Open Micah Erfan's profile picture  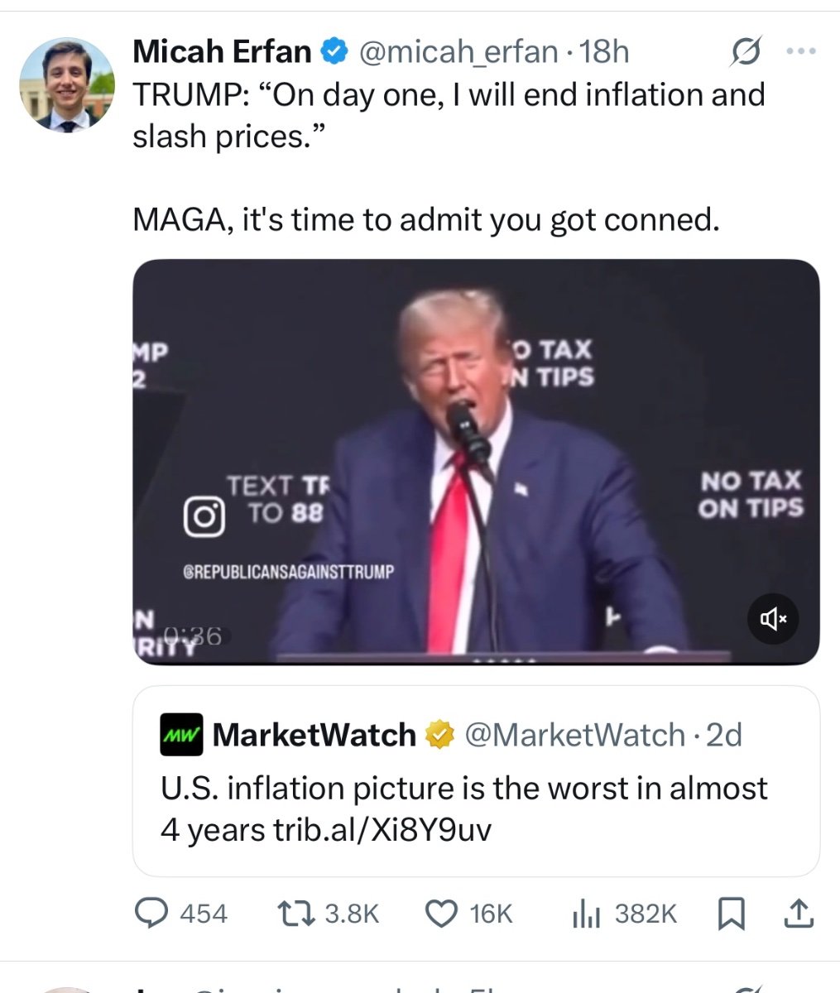66,84
